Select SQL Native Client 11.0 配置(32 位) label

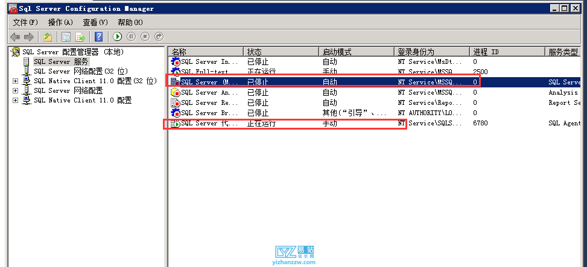[x=95, y=81]
